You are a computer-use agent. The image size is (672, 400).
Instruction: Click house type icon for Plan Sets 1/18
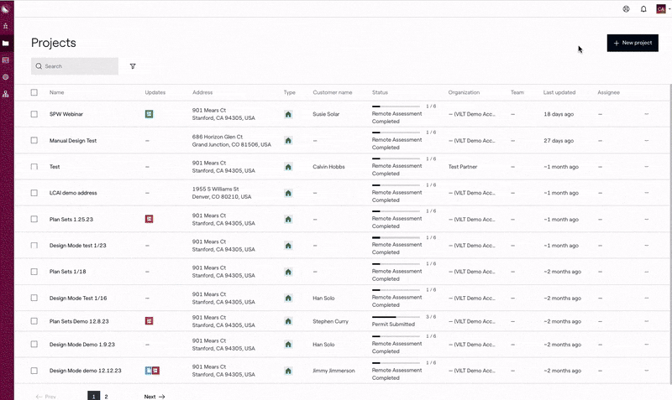point(288,272)
